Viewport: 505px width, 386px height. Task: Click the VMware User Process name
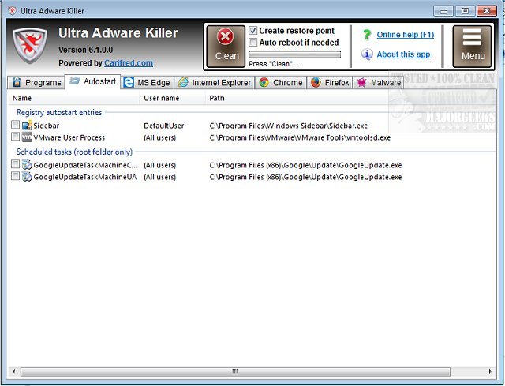69,137
